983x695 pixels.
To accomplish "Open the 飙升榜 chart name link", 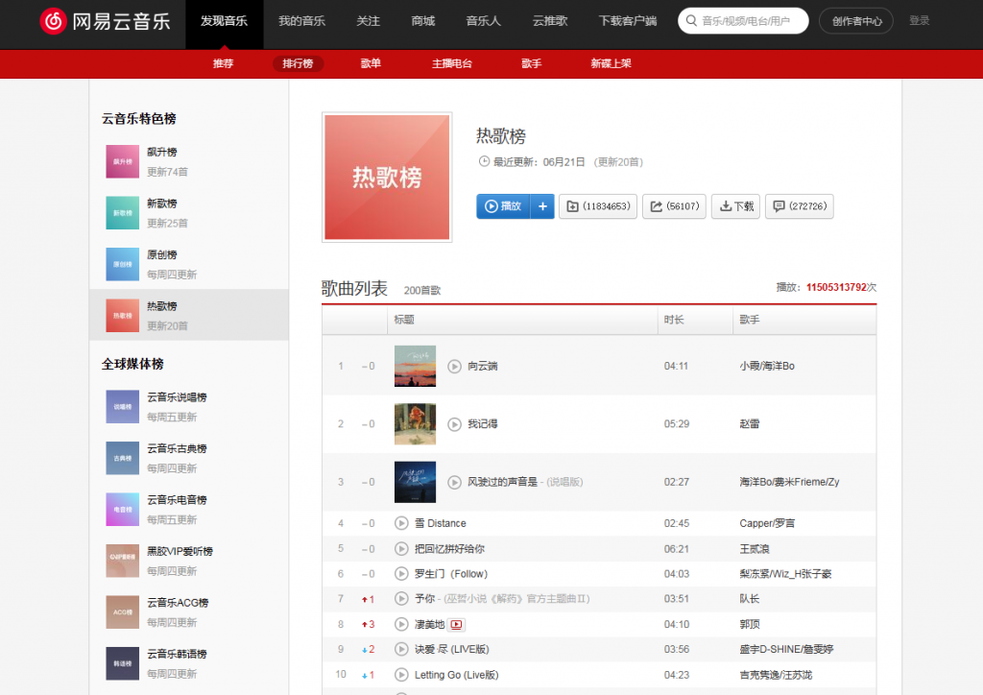I will coord(161,153).
